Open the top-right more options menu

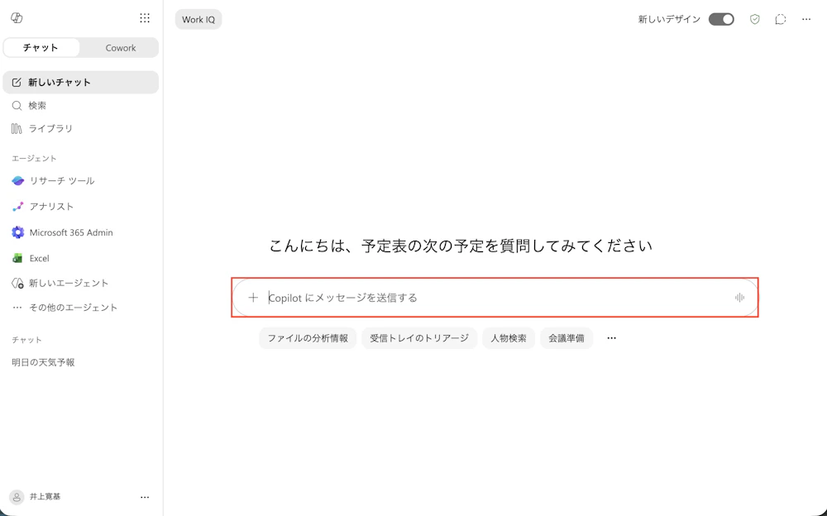(805, 20)
